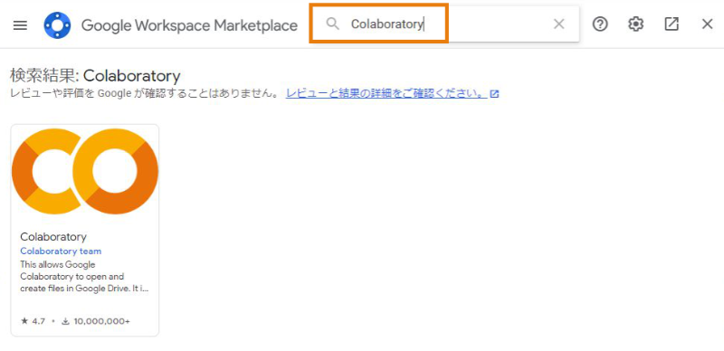
Task: Open the help question mark icon
Action: (x=600, y=24)
